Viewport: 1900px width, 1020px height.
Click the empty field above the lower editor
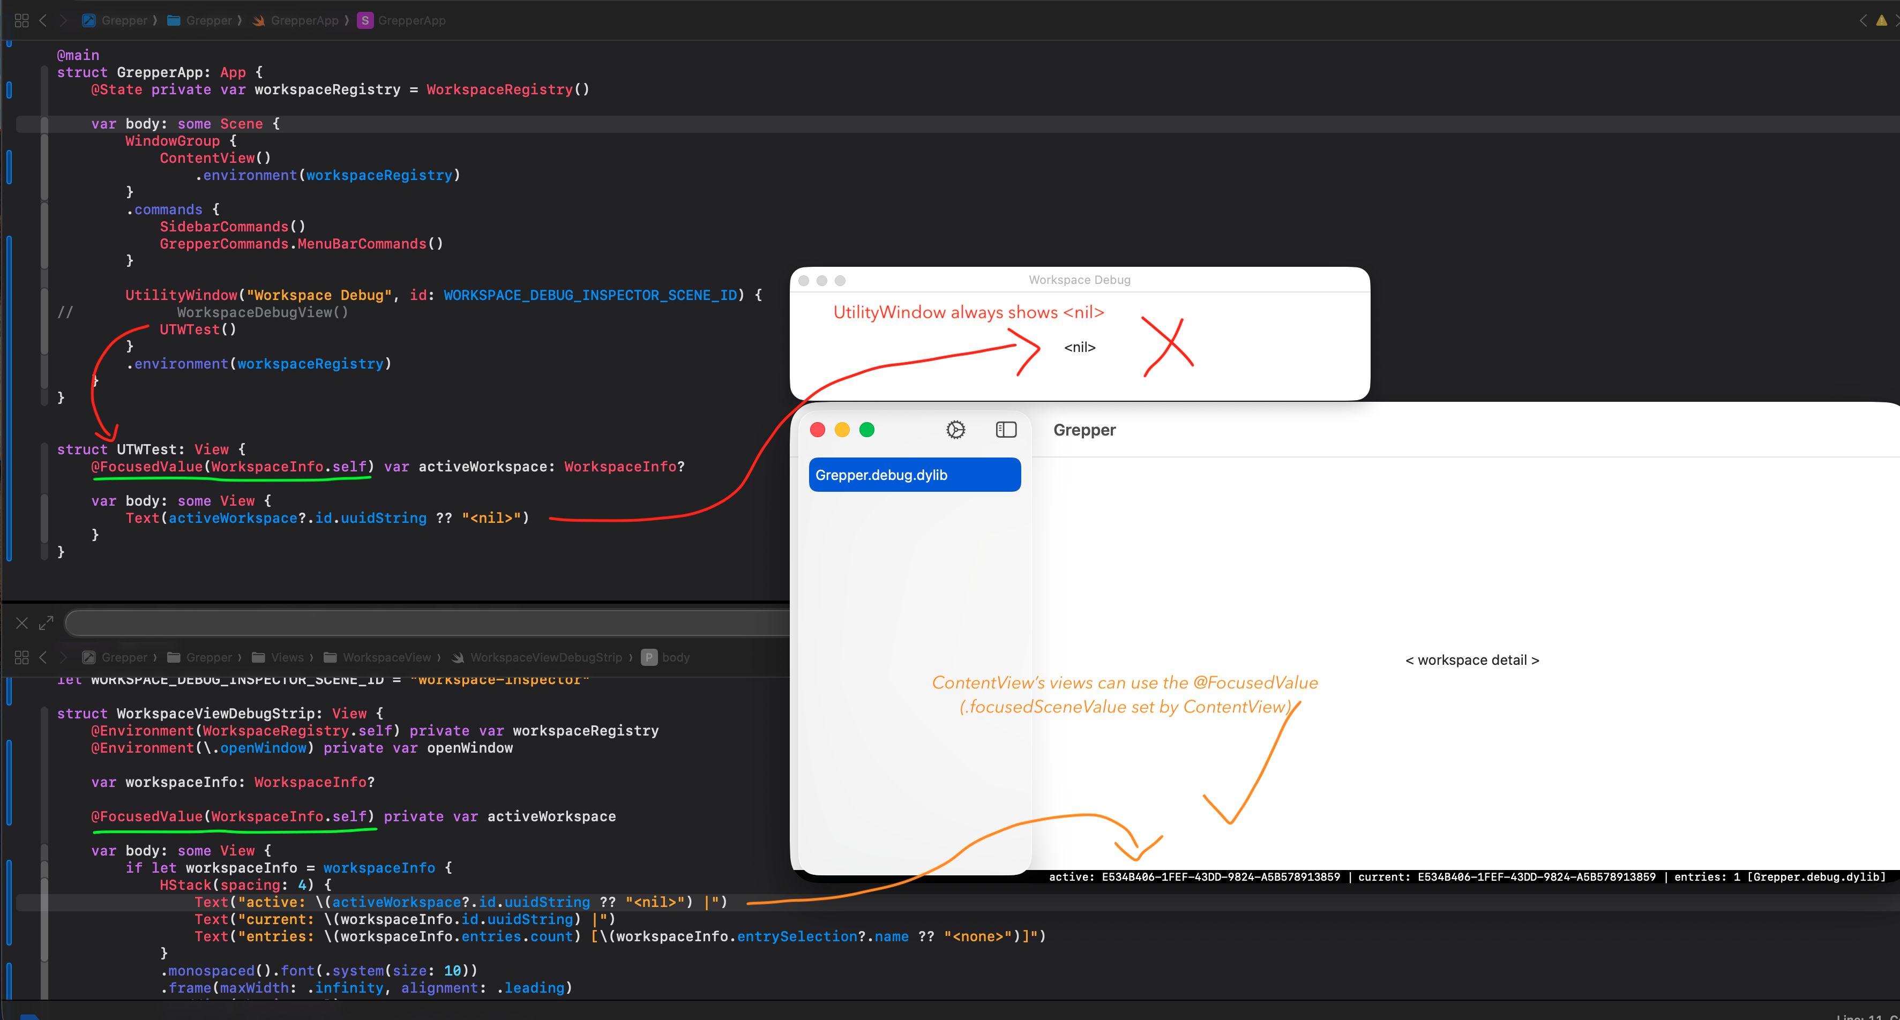tap(428, 623)
